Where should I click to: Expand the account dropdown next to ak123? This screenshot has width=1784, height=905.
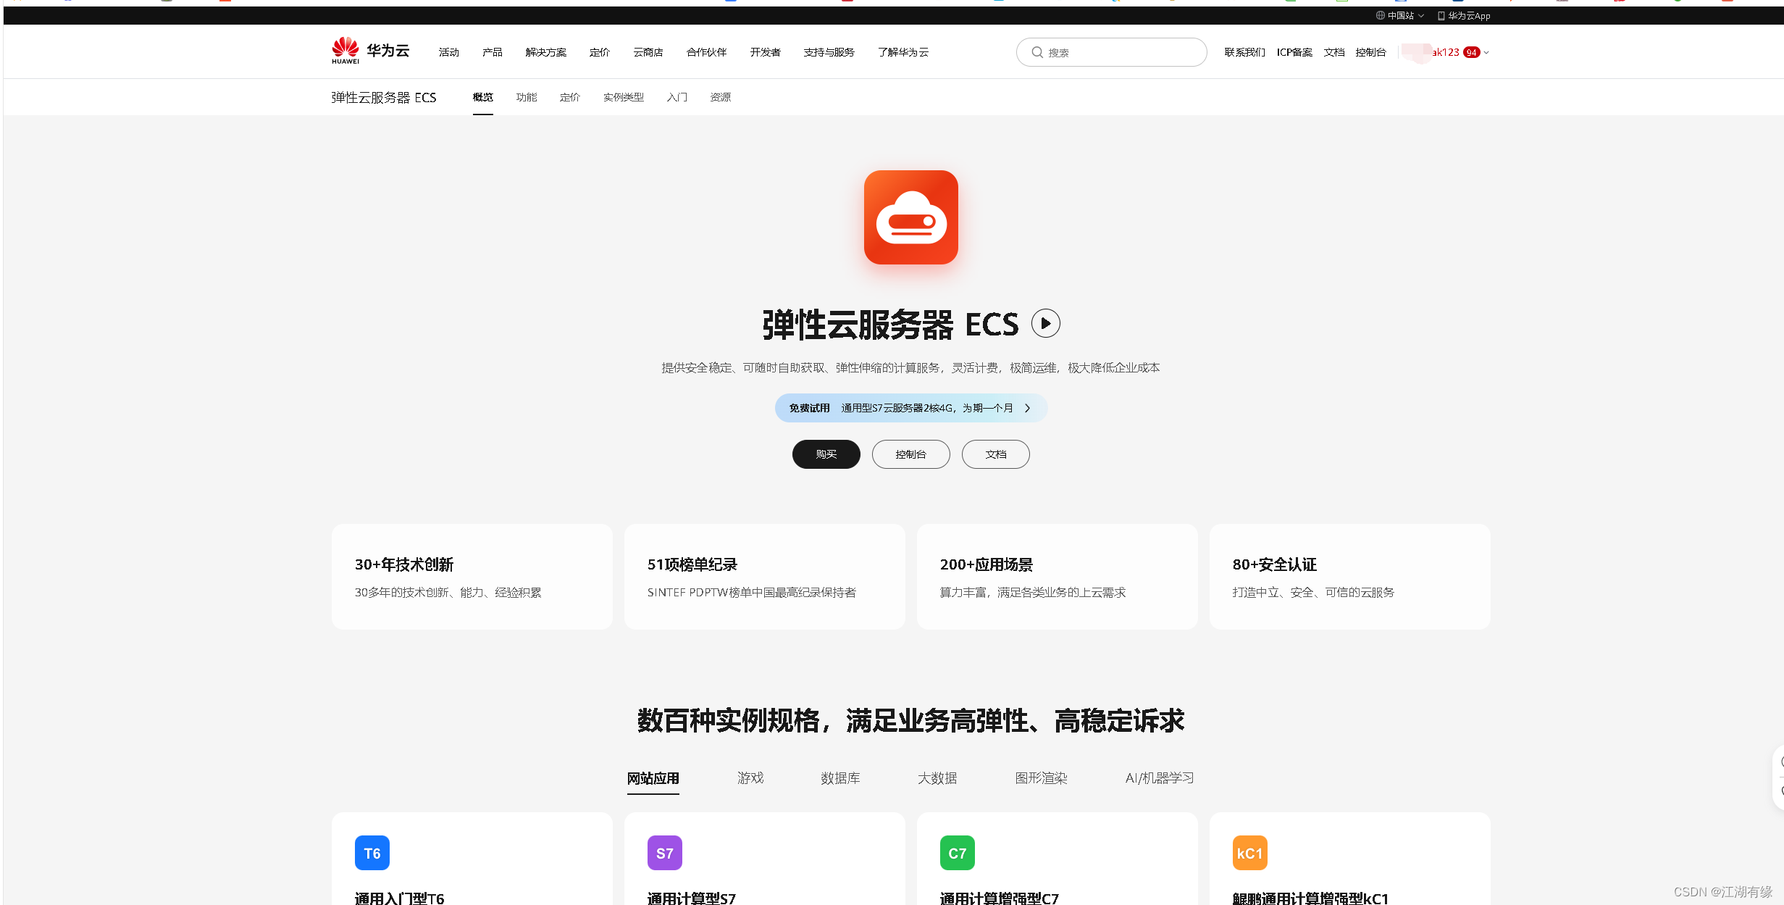coord(1486,52)
